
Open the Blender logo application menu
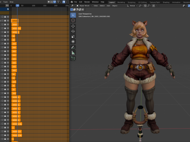72,2
